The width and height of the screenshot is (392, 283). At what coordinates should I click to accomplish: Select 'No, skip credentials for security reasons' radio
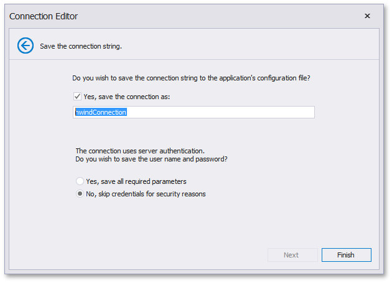click(80, 194)
